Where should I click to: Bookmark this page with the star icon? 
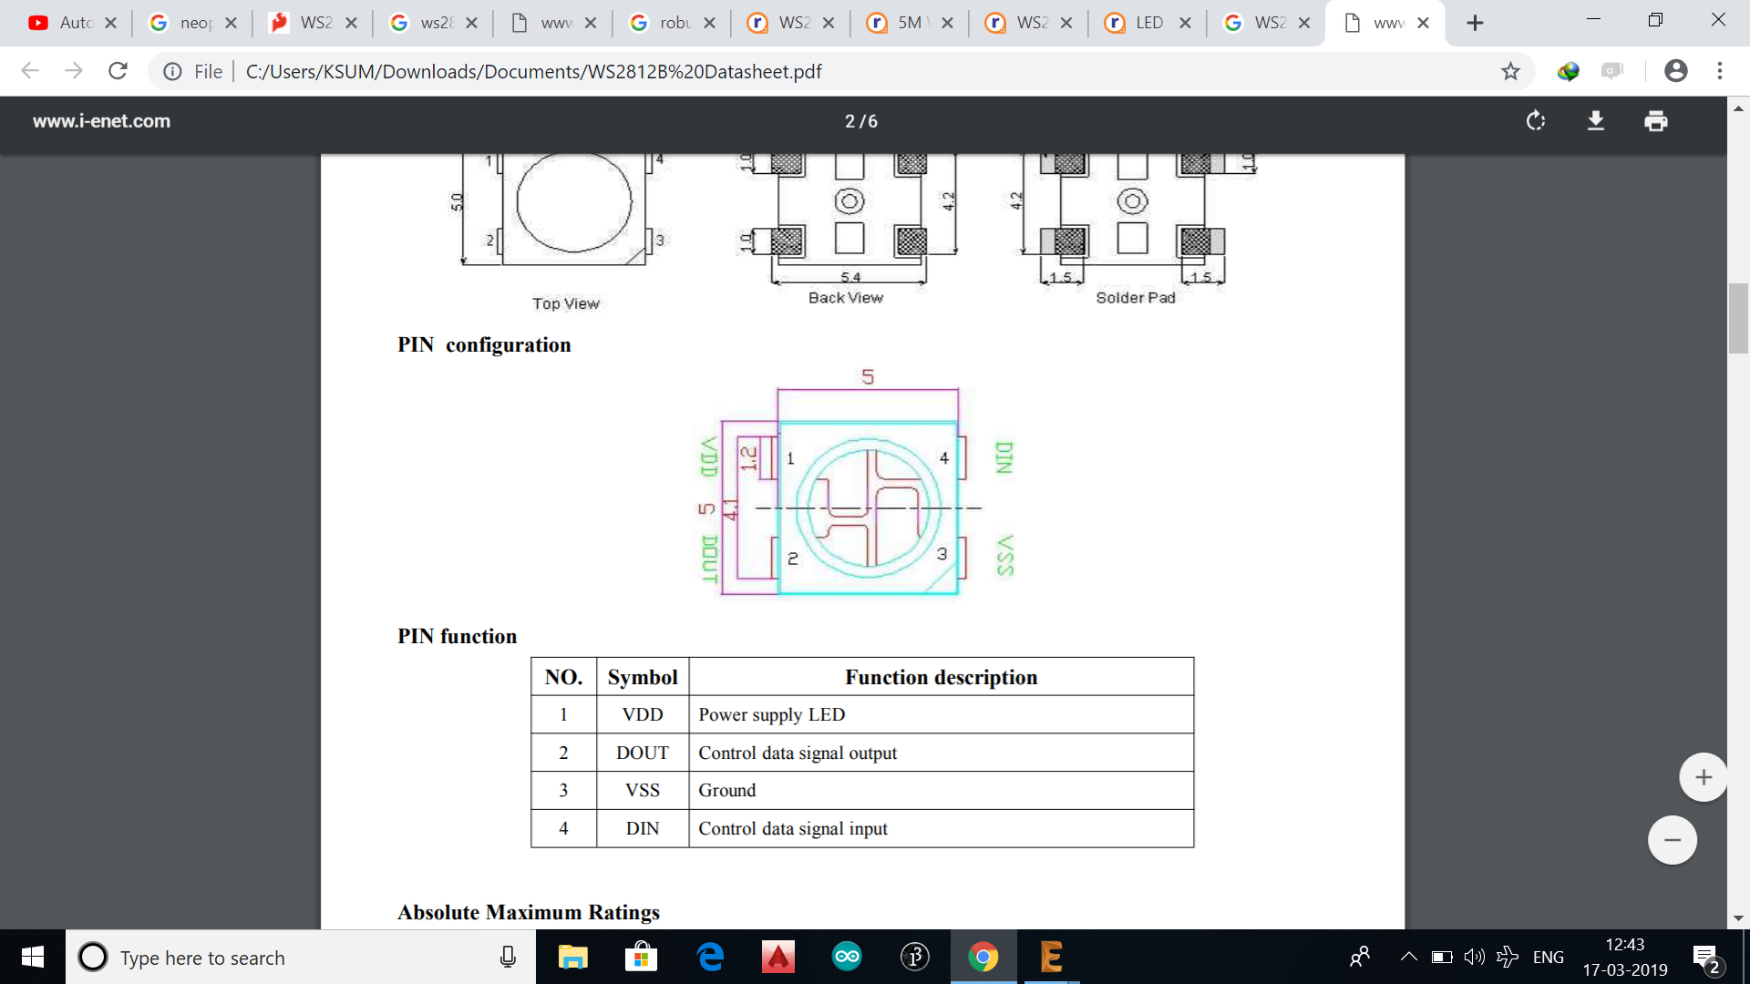point(1510,71)
